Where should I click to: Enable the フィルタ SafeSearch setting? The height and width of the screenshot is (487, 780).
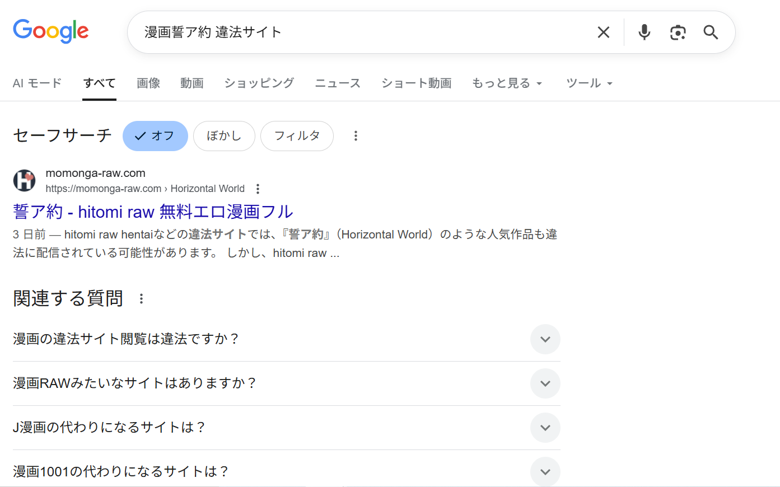tap(297, 135)
